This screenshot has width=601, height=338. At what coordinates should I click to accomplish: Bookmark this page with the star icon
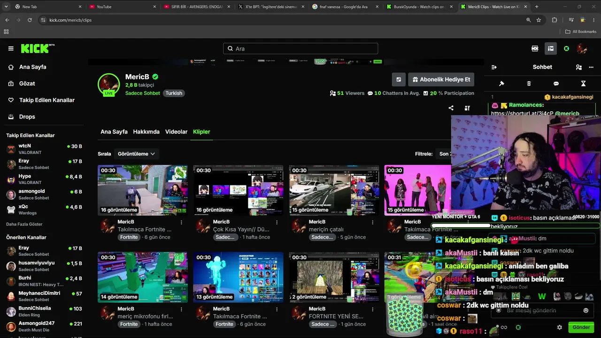[539, 20]
